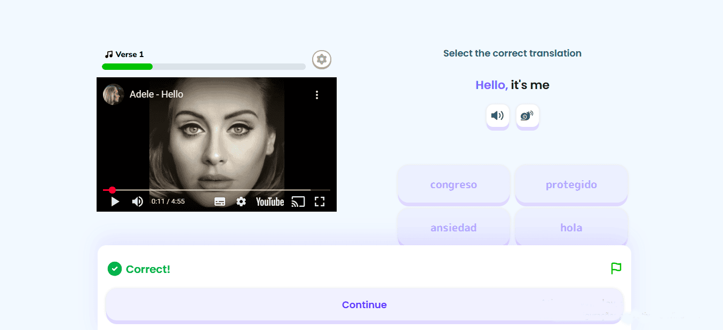Click the Continue button
Screen dimensions: 723x330
click(364, 305)
